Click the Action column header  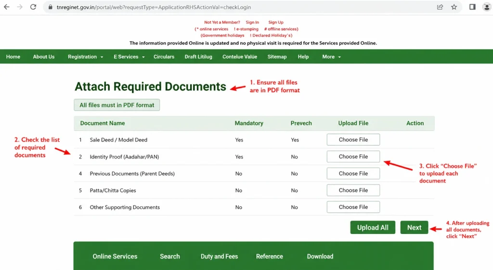point(415,123)
